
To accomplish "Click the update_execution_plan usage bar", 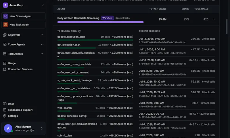I will [95, 40].
